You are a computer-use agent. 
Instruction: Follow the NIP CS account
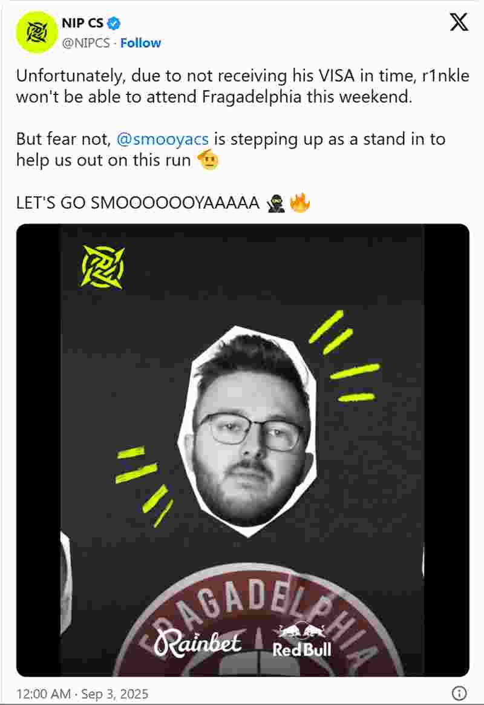140,43
